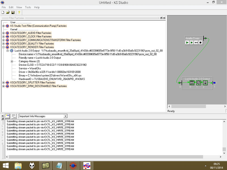Click Luckit Audio 2.0 Output input pin 0

tap(180, 83)
